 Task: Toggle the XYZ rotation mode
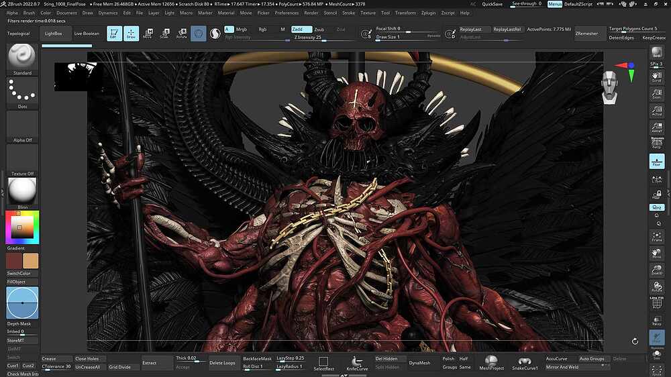(656, 207)
